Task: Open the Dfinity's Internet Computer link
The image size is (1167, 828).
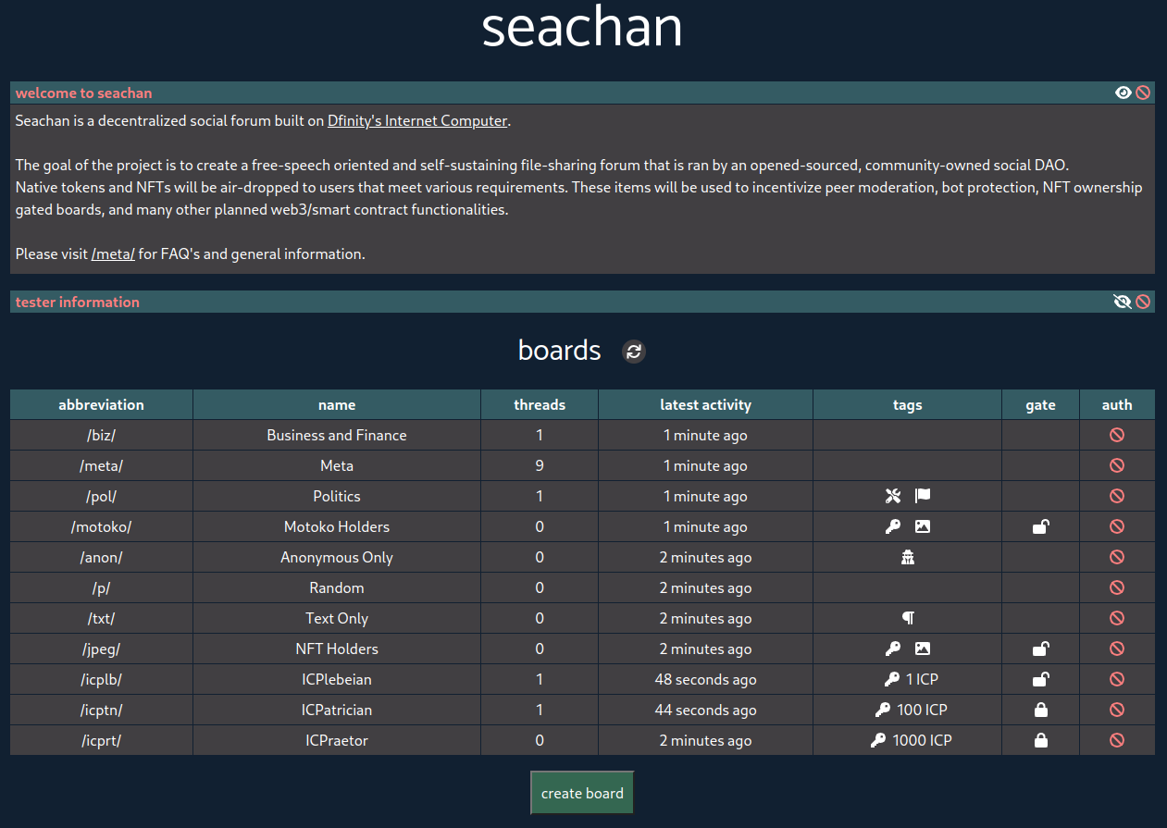Action: [417, 120]
